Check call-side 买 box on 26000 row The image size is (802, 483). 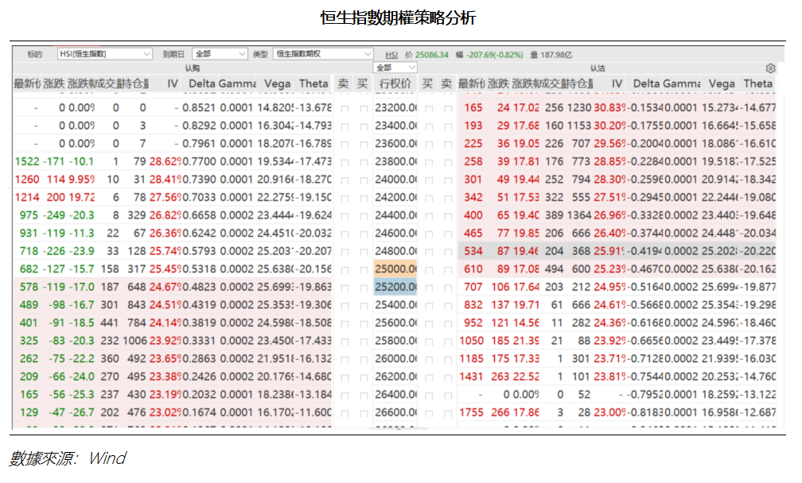click(x=364, y=359)
